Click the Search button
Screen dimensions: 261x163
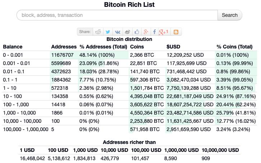229,15
